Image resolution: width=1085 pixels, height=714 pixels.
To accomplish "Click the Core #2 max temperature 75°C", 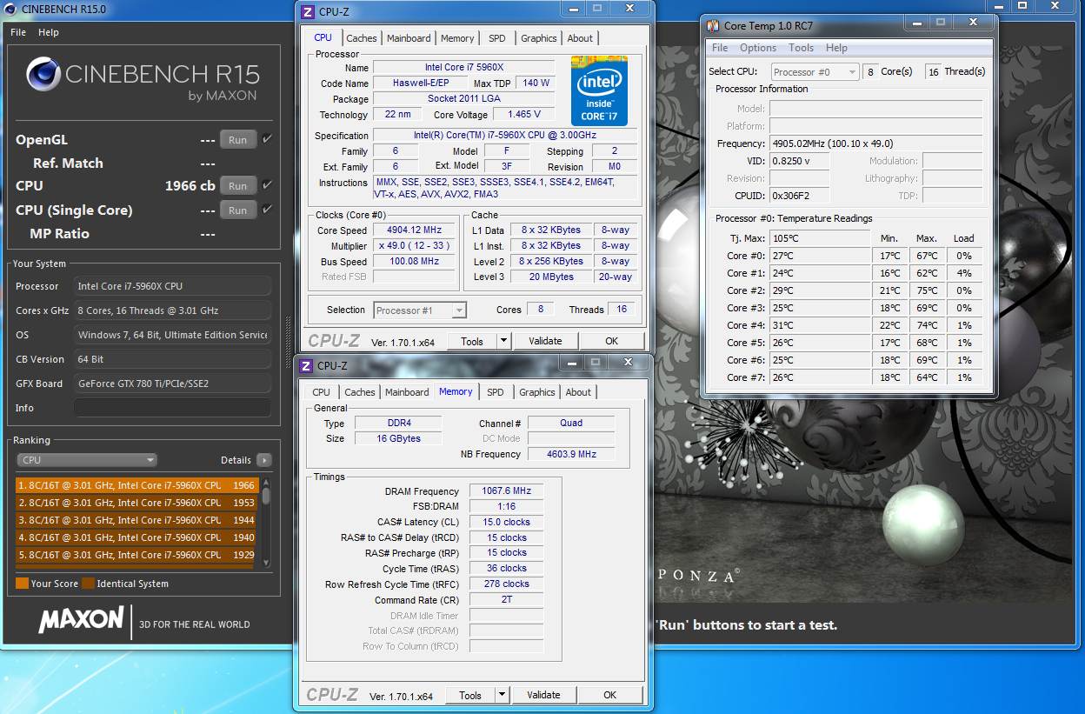I will pos(927,290).
